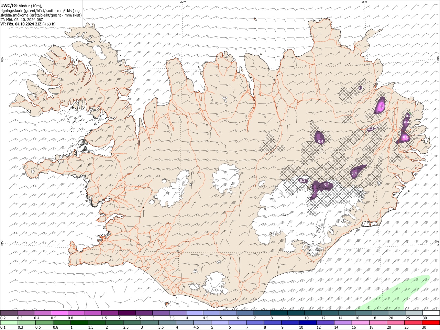Viewport: 440px width, 330px height.
Task: Click the lower legend swatch labeled 0.3
Action: click(26, 323)
